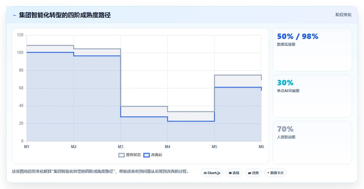Select the Chart.js tag
This screenshot has width=364, height=189.
pyautogui.click(x=212, y=173)
